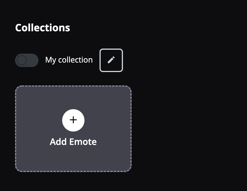Add a new emote to the collection
The height and width of the screenshot is (191, 247).
73,120
